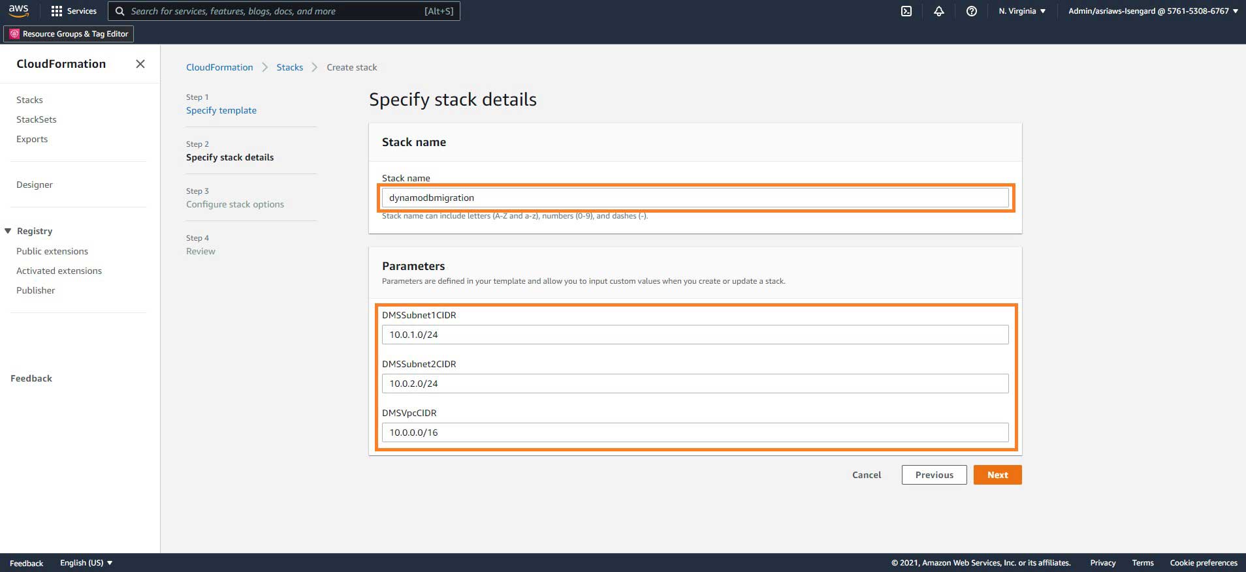The image size is (1246, 572).
Task: Open Activated extensions under Registry
Action: [59, 271]
